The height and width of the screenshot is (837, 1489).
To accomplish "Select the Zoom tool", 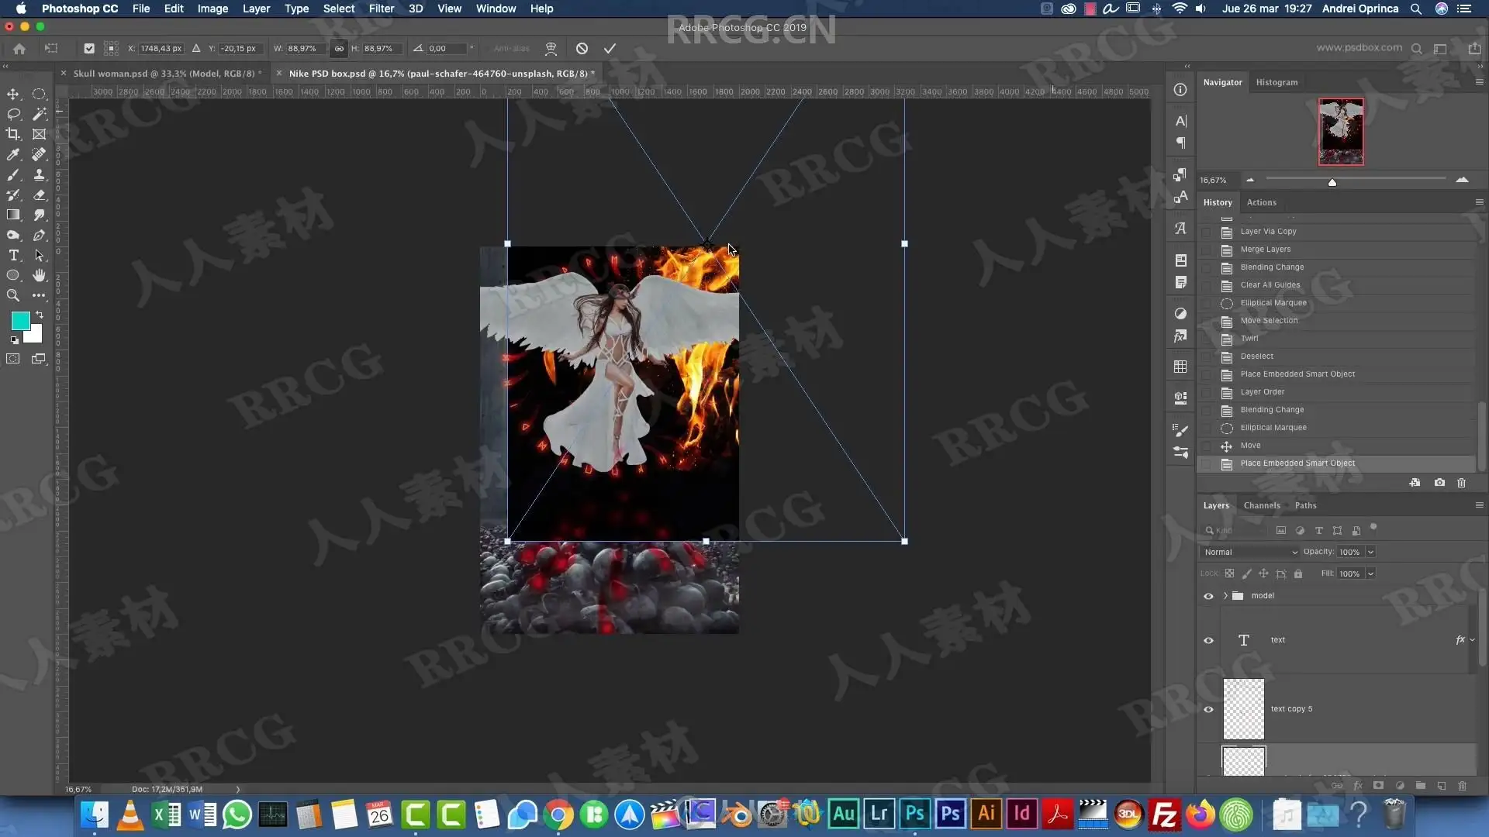I will [x=13, y=295].
